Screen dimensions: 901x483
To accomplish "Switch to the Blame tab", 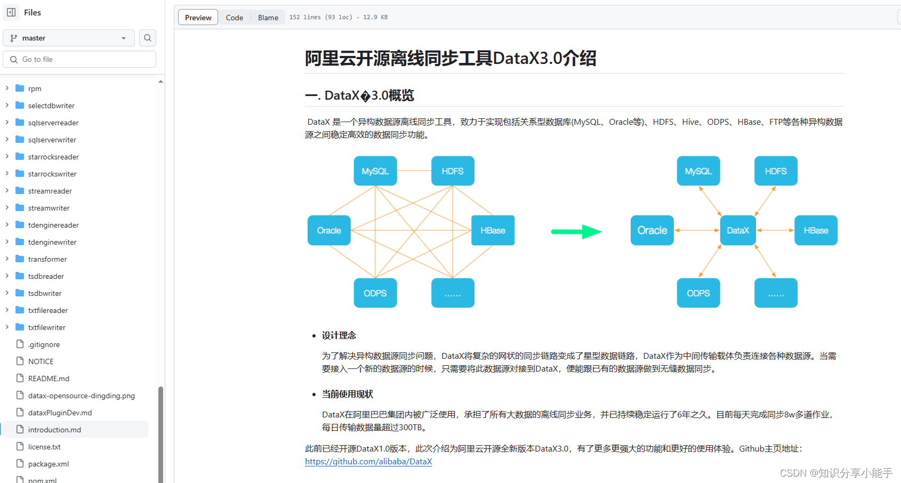I will [x=268, y=18].
